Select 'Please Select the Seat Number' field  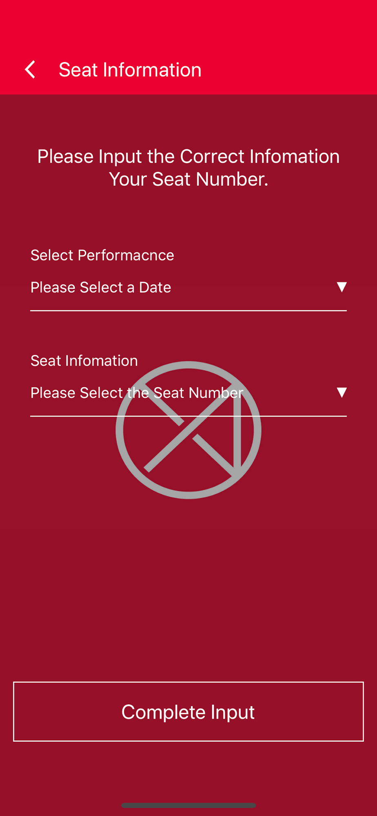[188, 393]
